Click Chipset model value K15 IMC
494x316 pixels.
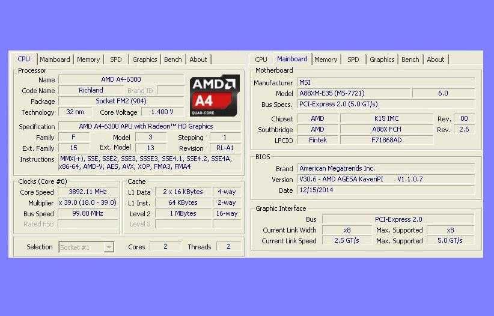click(386, 118)
